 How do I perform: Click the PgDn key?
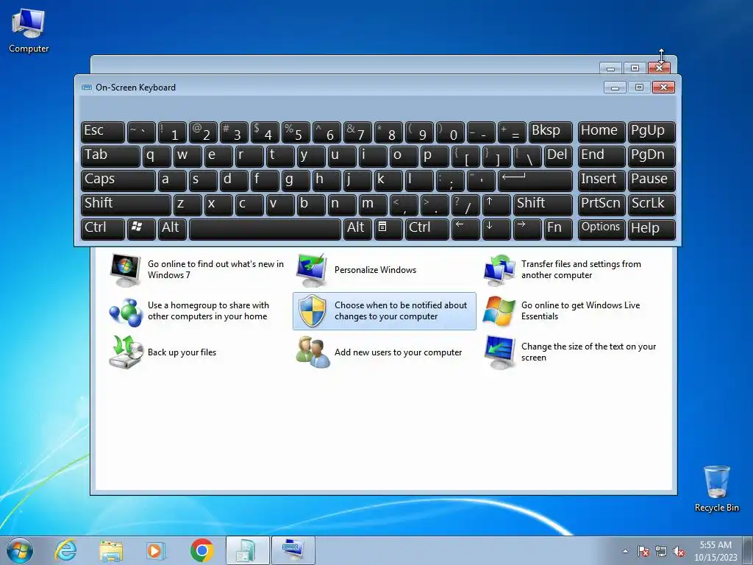pyautogui.click(x=652, y=156)
